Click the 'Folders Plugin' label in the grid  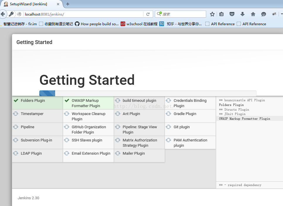[x=33, y=101]
